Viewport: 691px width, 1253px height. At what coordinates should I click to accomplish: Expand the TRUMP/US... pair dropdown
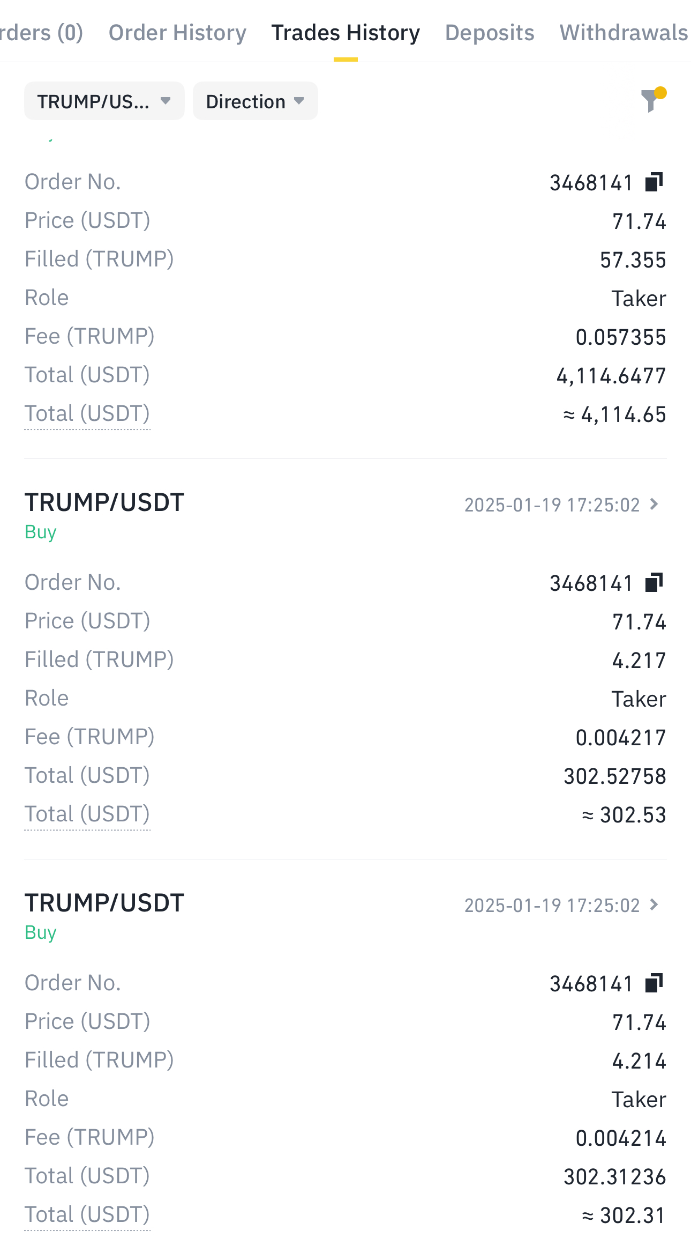tap(104, 101)
